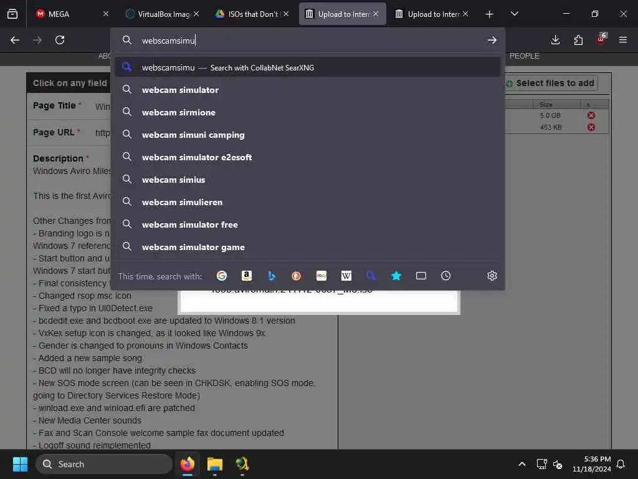Close the active Upload to Internet Archive tab
The width and height of the screenshot is (638, 479).
tap(376, 14)
